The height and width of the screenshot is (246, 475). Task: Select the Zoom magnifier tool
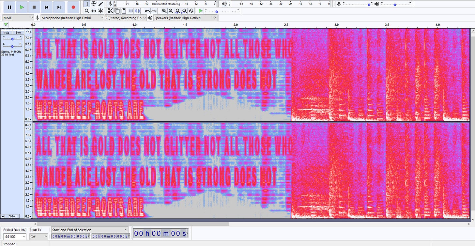[87, 11]
